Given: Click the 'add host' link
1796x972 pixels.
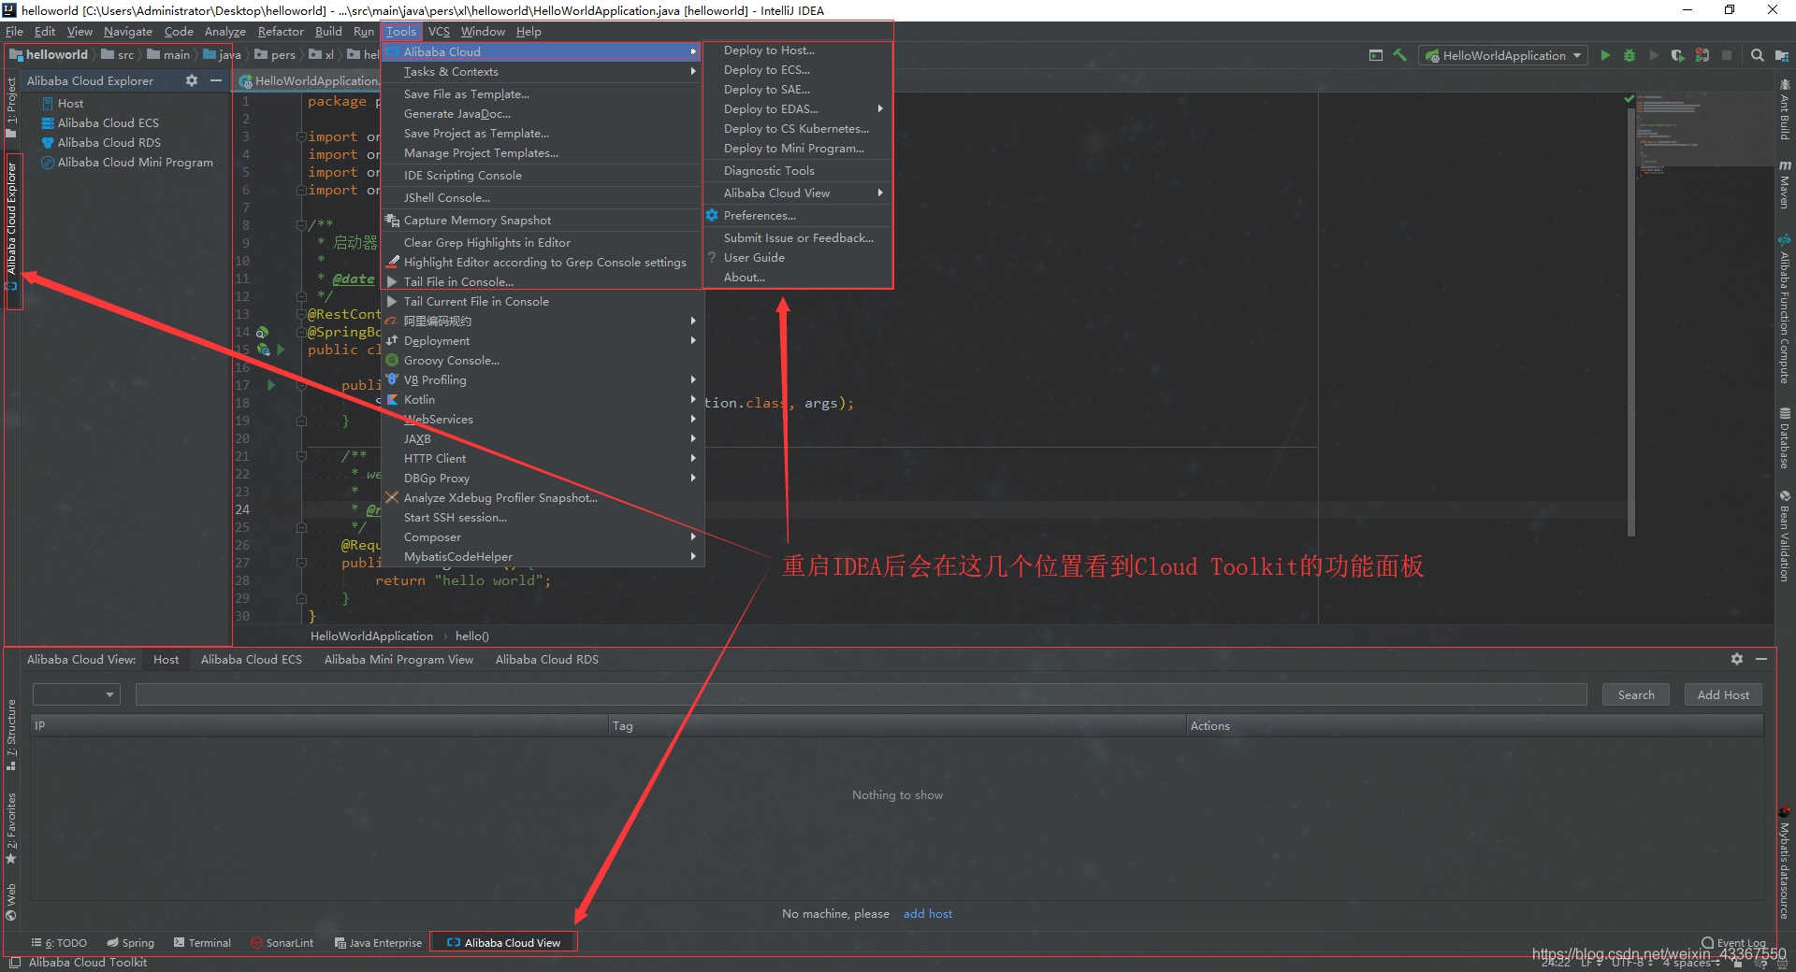Looking at the screenshot, I should click(927, 914).
